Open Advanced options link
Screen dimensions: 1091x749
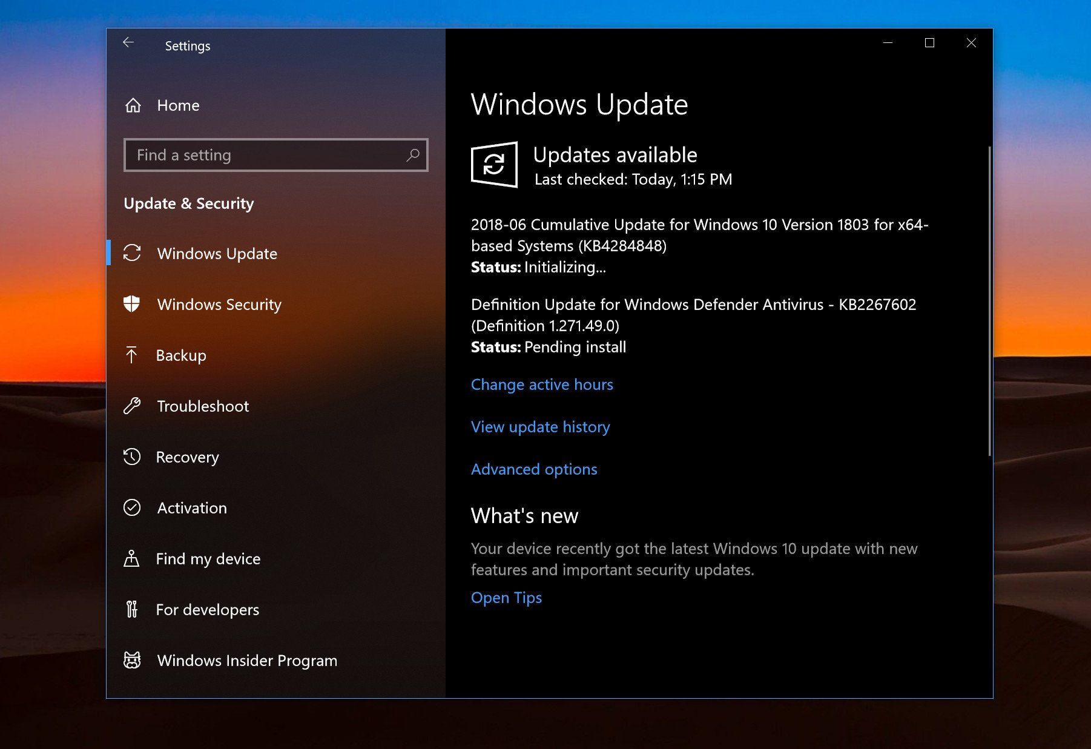pyautogui.click(x=534, y=469)
